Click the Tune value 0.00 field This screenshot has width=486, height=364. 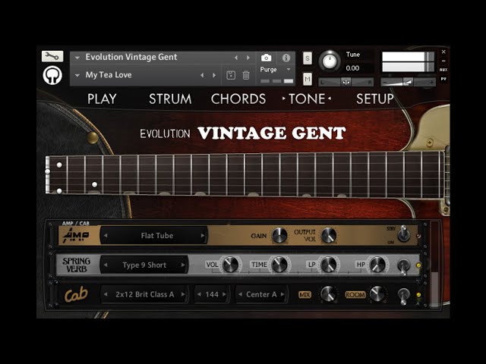pyautogui.click(x=352, y=68)
